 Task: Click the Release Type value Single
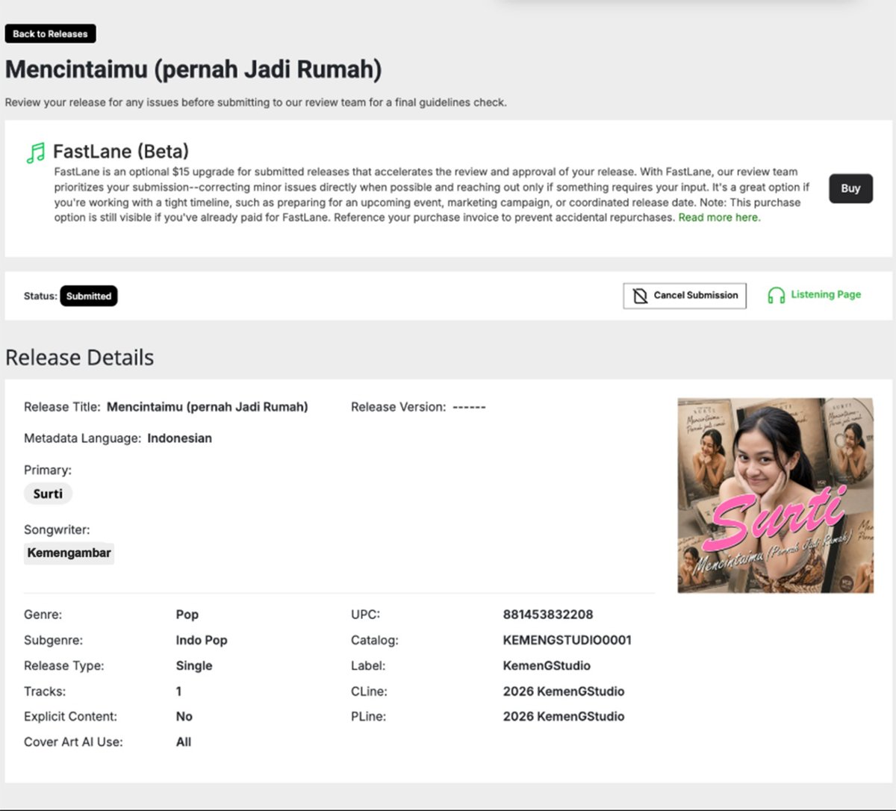pyautogui.click(x=194, y=665)
